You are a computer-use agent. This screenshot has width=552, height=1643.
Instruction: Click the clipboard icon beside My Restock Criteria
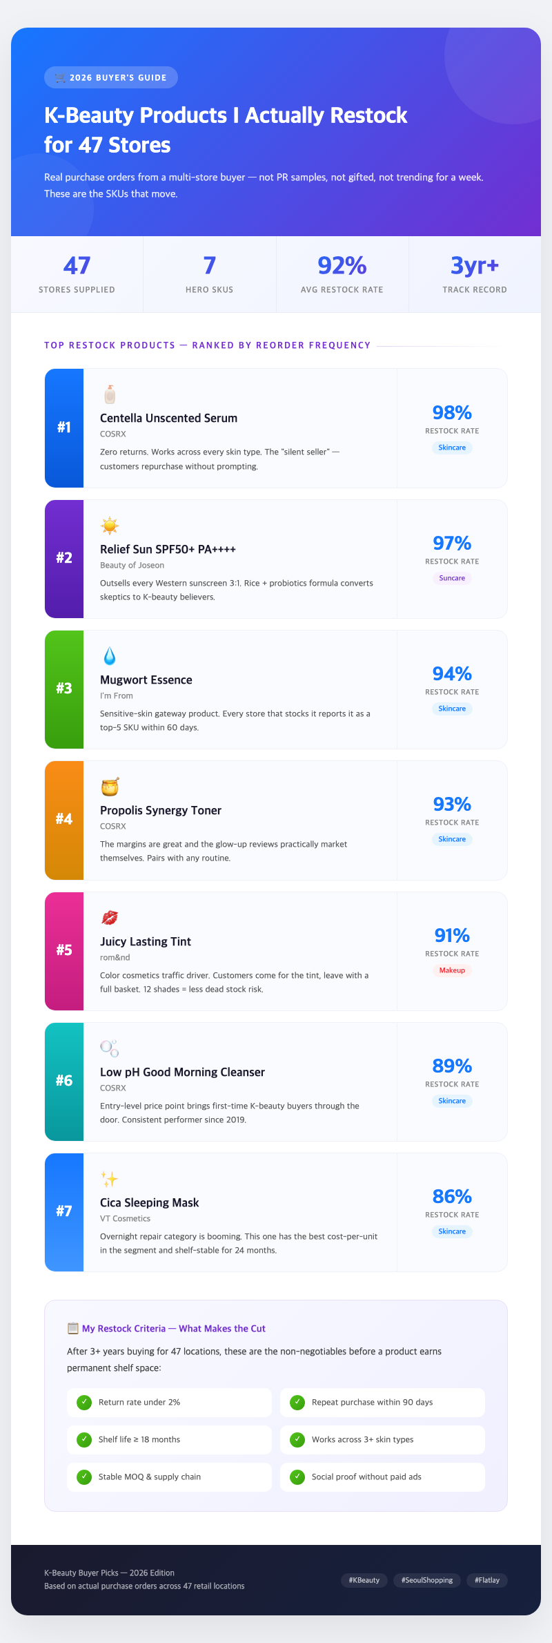point(72,1328)
